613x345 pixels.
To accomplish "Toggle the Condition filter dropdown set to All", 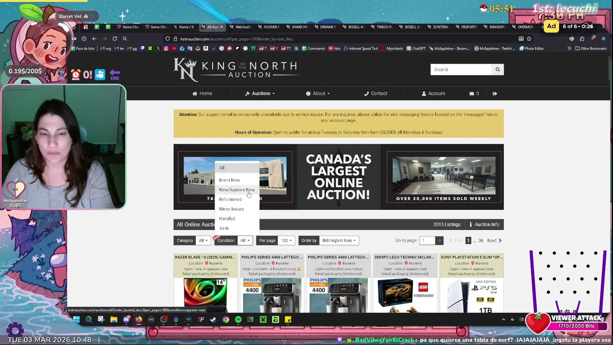I will point(245,241).
